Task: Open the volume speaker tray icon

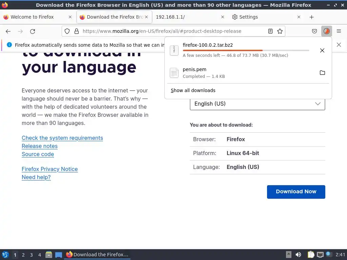Action: (x=298, y=255)
